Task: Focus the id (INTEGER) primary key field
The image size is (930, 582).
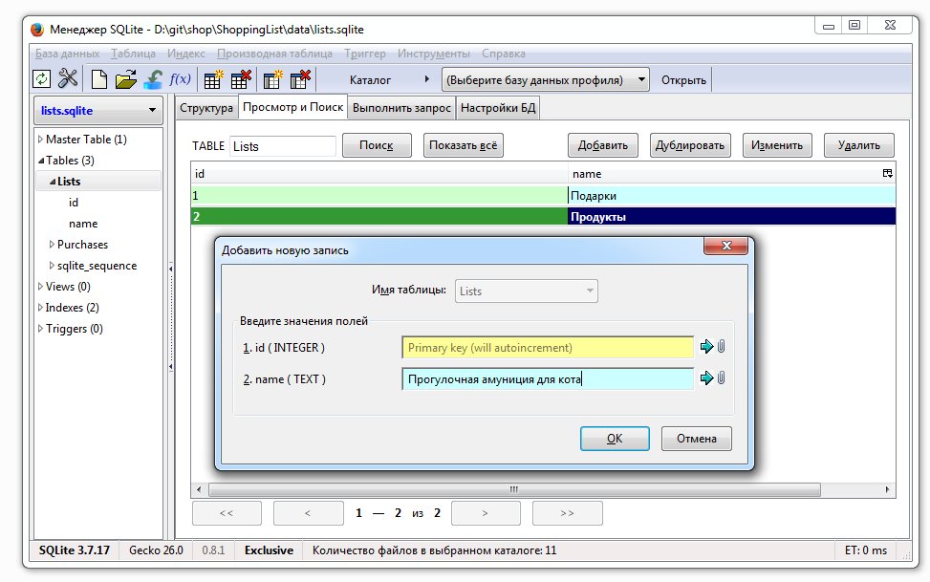Action: point(548,348)
